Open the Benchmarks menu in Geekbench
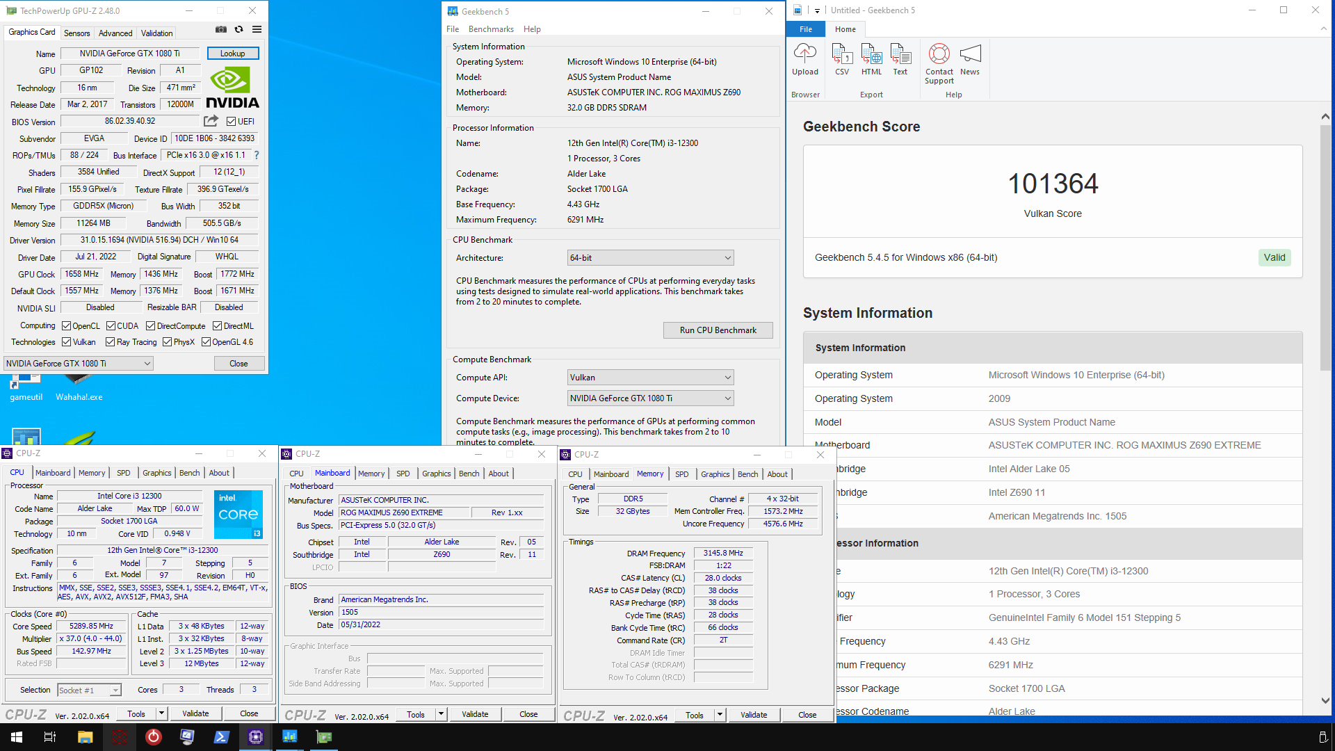This screenshot has width=1335, height=751. click(x=491, y=29)
